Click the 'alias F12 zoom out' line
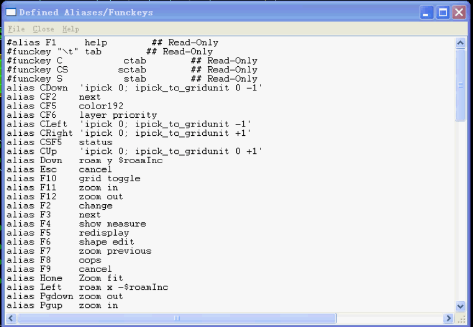Image resolution: width=473 pixels, height=327 pixels. [x=65, y=196]
